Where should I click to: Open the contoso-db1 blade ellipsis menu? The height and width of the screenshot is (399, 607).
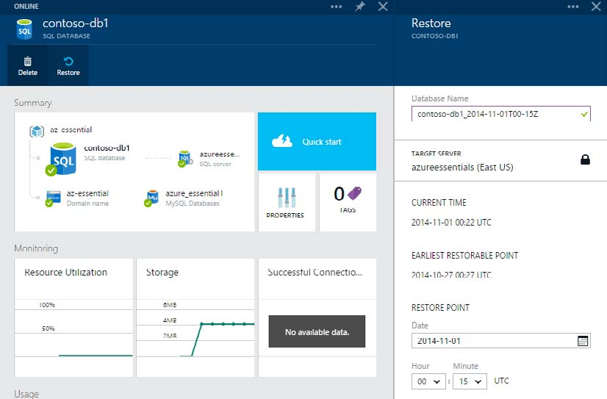[337, 7]
